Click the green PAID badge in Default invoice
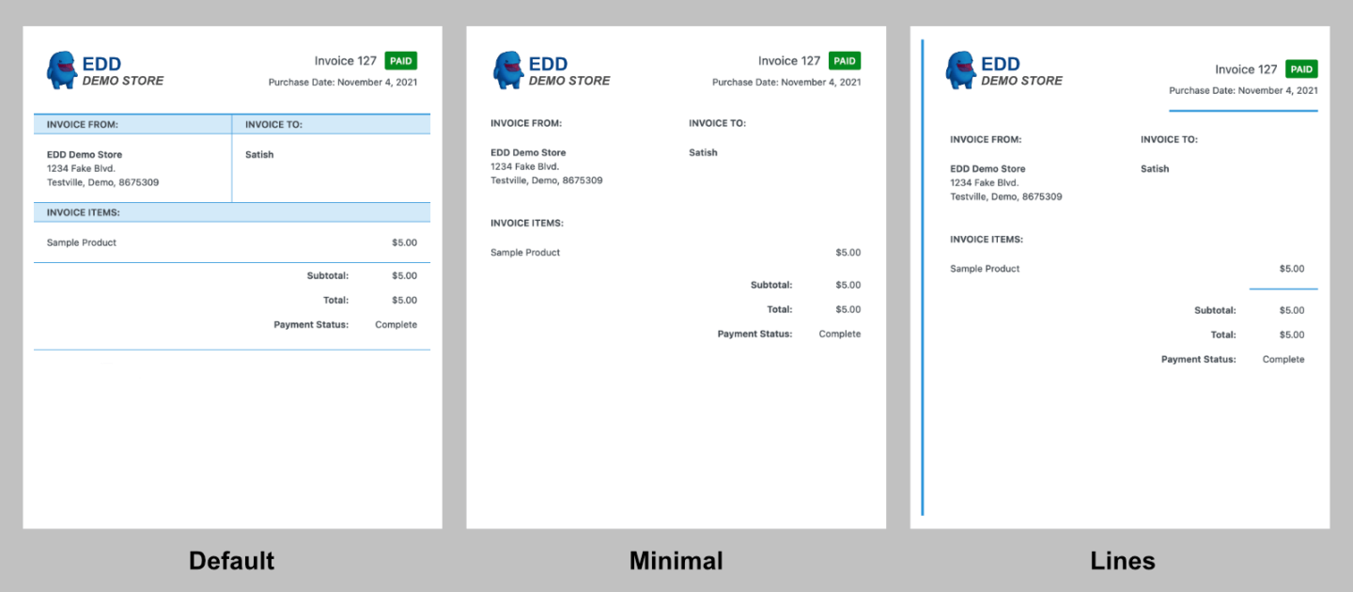 click(x=401, y=61)
